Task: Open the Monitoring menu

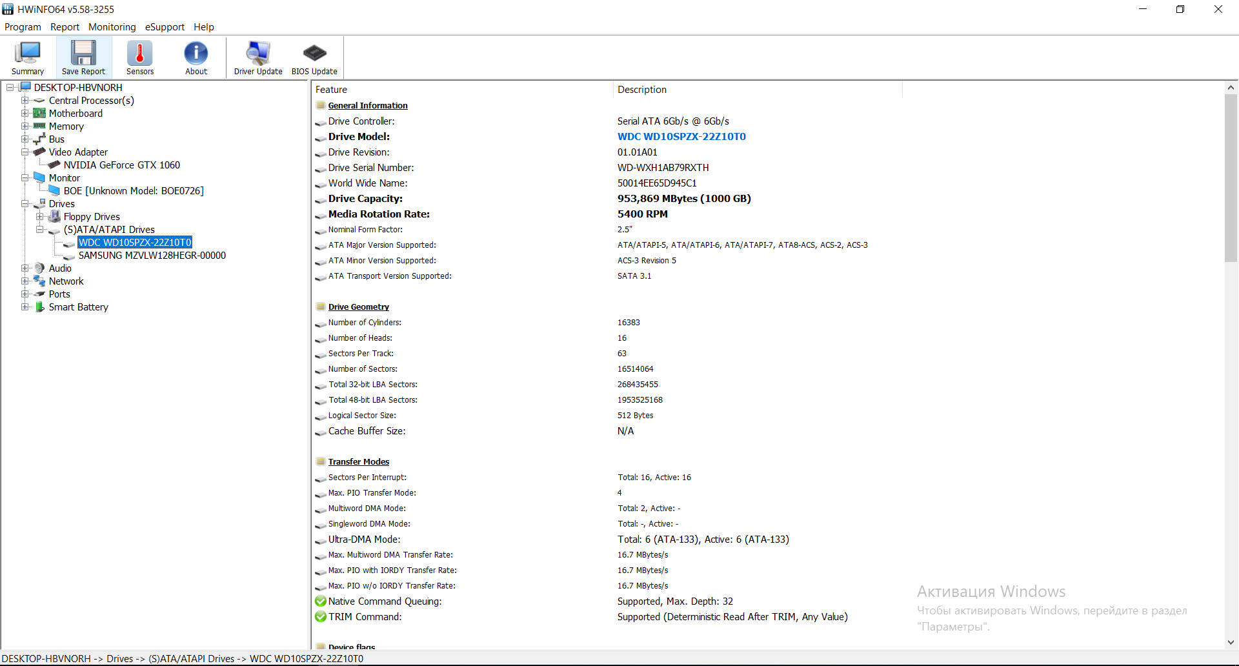Action: 112,27
